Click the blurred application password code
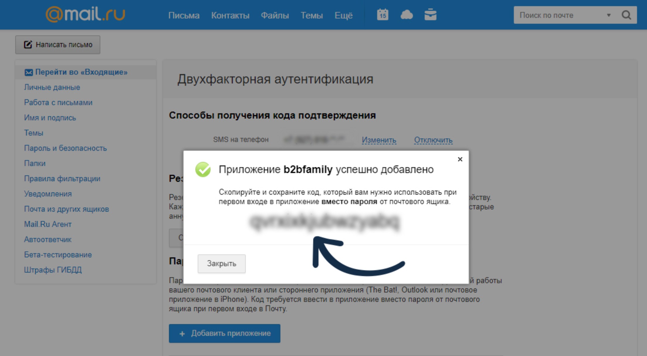647x356 pixels. click(x=324, y=222)
